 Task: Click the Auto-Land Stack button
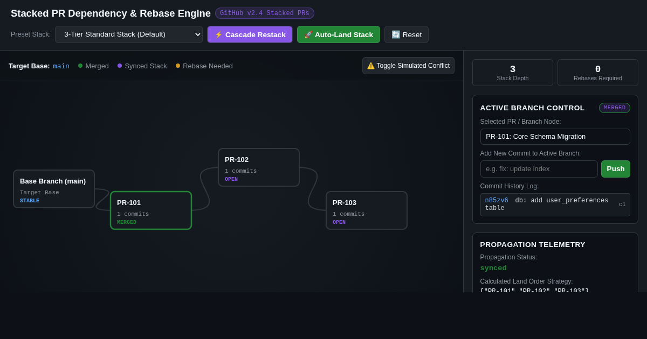click(339, 34)
